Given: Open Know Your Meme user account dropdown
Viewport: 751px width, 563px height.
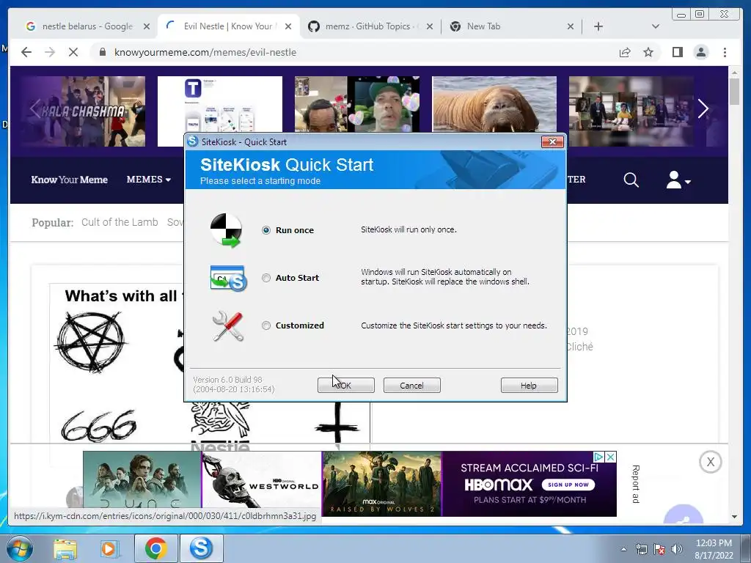Looking at the screenshot, I should [678, 180].
